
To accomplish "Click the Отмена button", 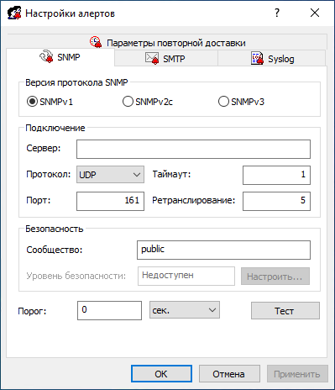I will pyautogui.click(x=229, y=374).
